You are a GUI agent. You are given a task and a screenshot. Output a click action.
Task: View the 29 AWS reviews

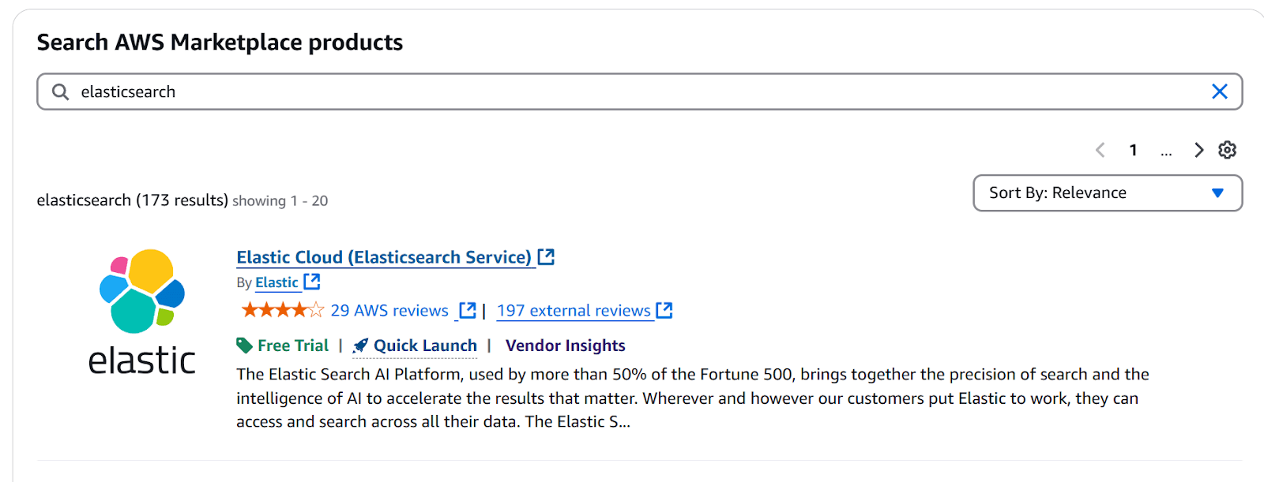pos(389,311)
